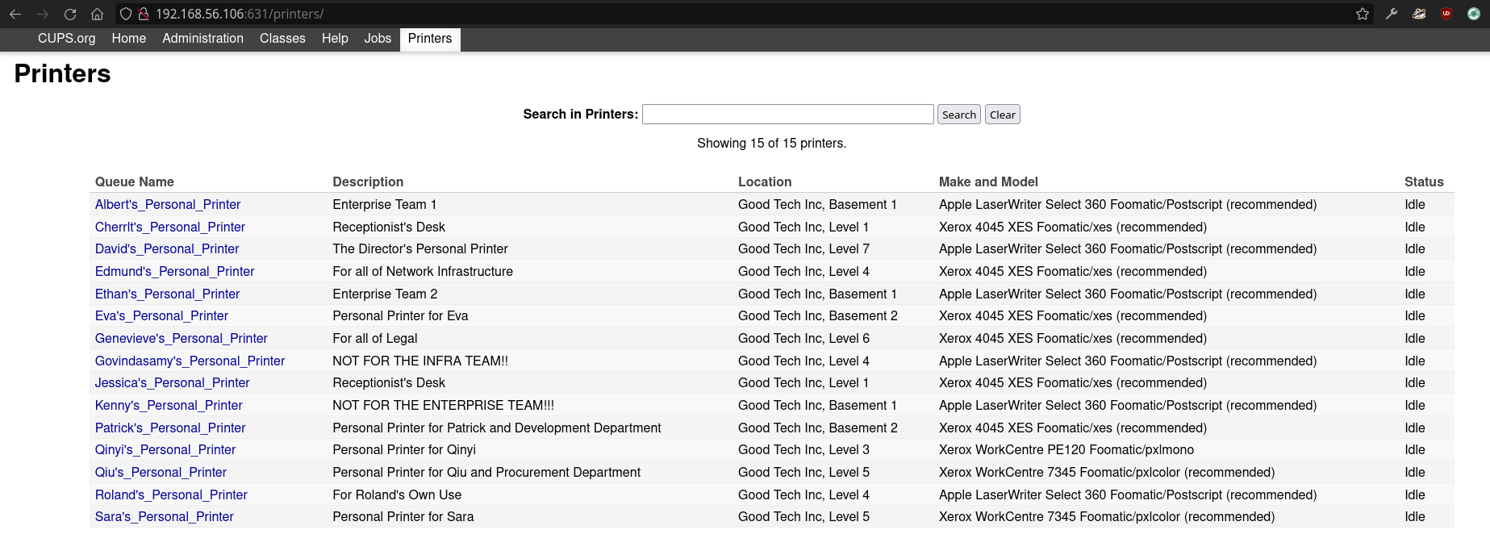Go to the browser home page icon
1490x555 pixels.
[97, 14]
